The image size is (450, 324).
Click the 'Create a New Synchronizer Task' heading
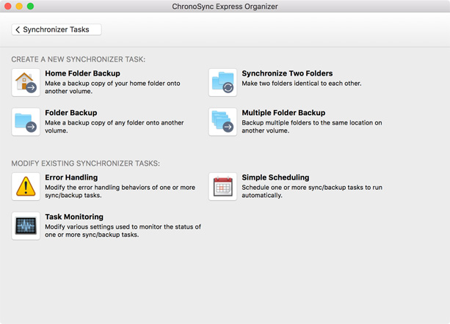click(79, 59)
